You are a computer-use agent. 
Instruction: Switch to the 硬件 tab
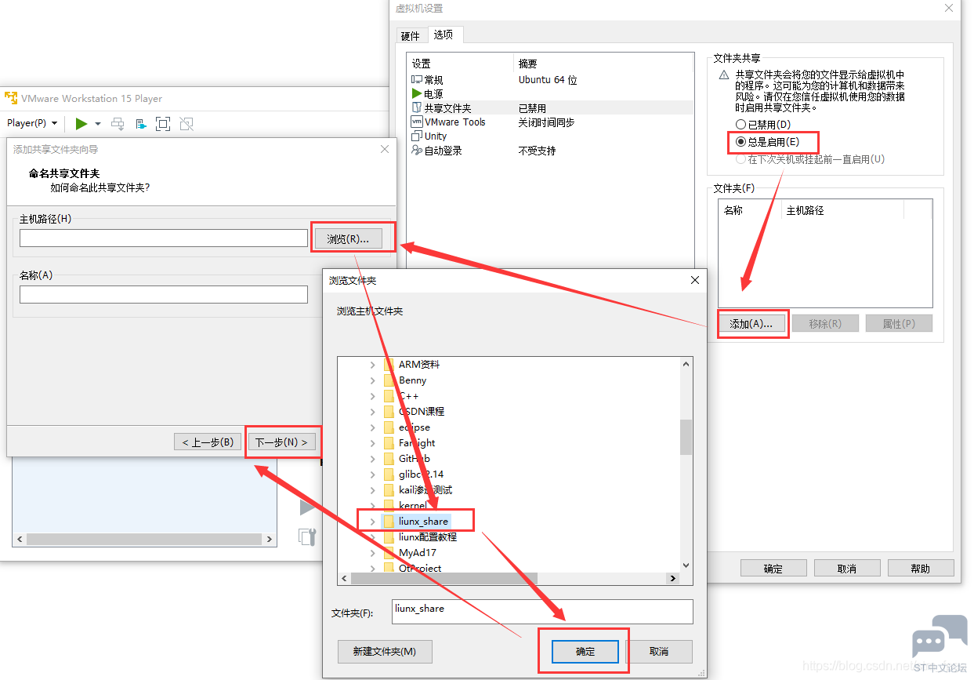[x=411, y=36]
